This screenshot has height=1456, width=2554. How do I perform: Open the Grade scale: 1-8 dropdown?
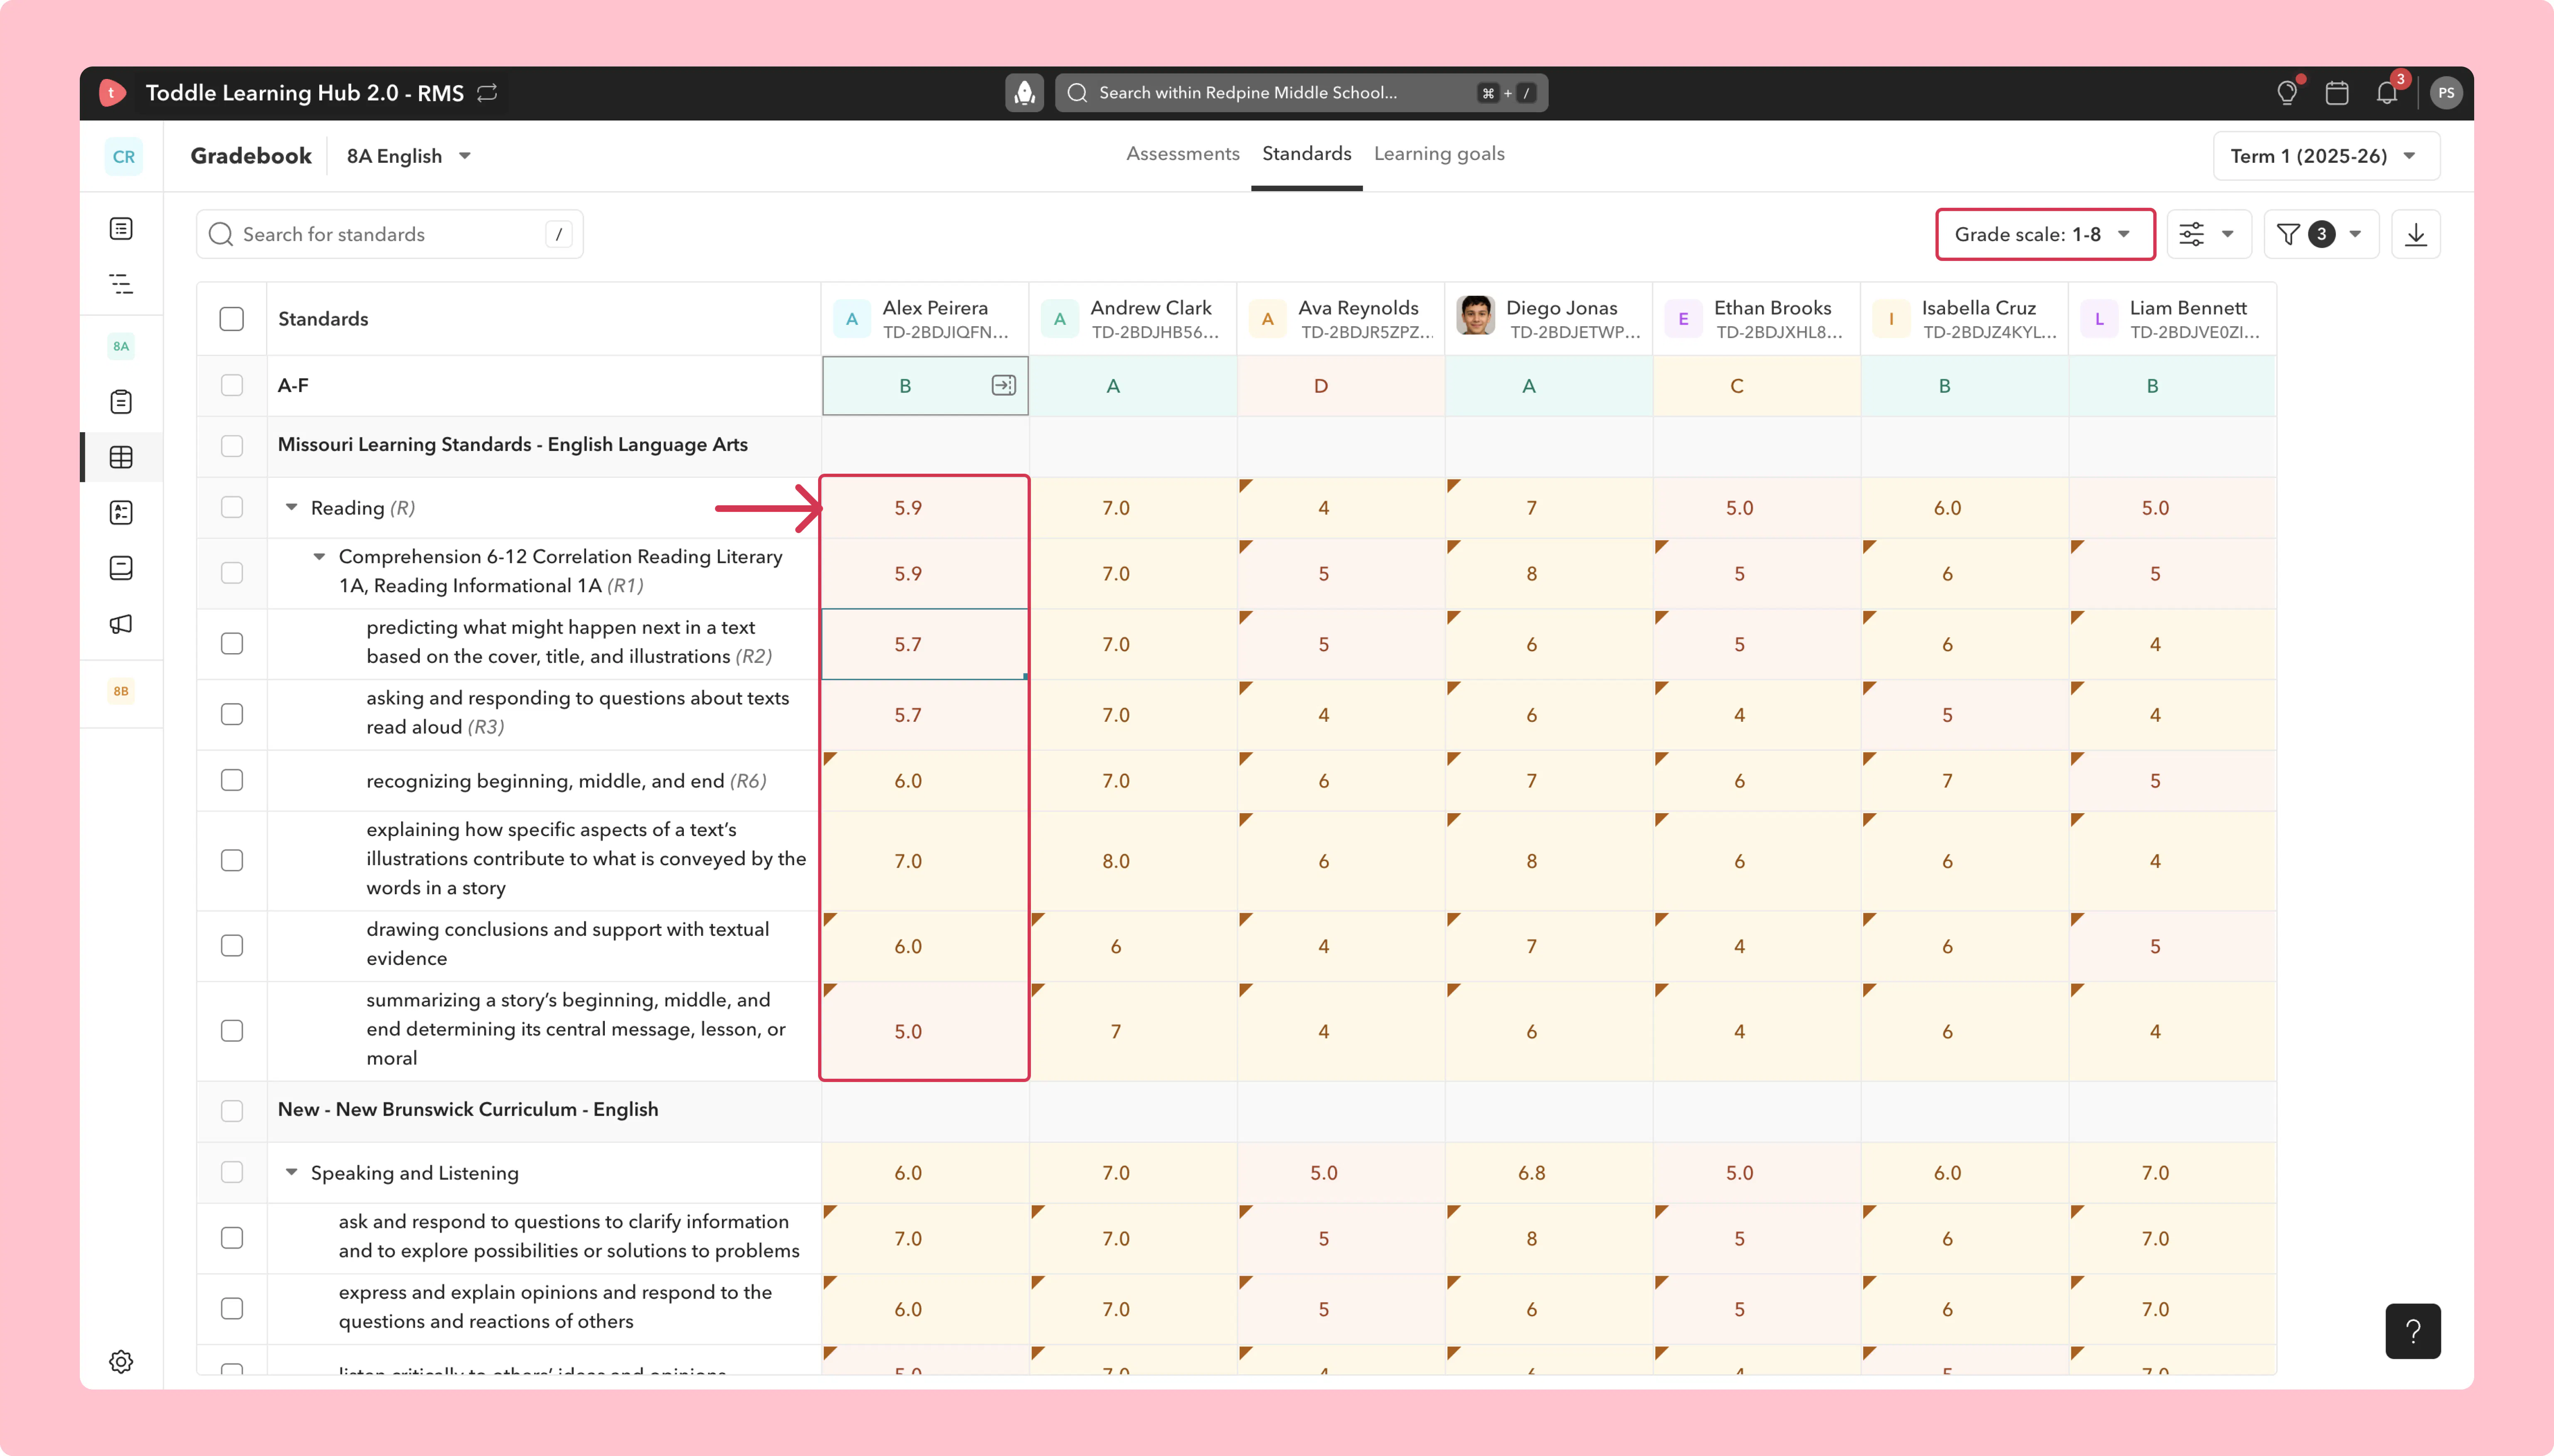(2045, 235)
